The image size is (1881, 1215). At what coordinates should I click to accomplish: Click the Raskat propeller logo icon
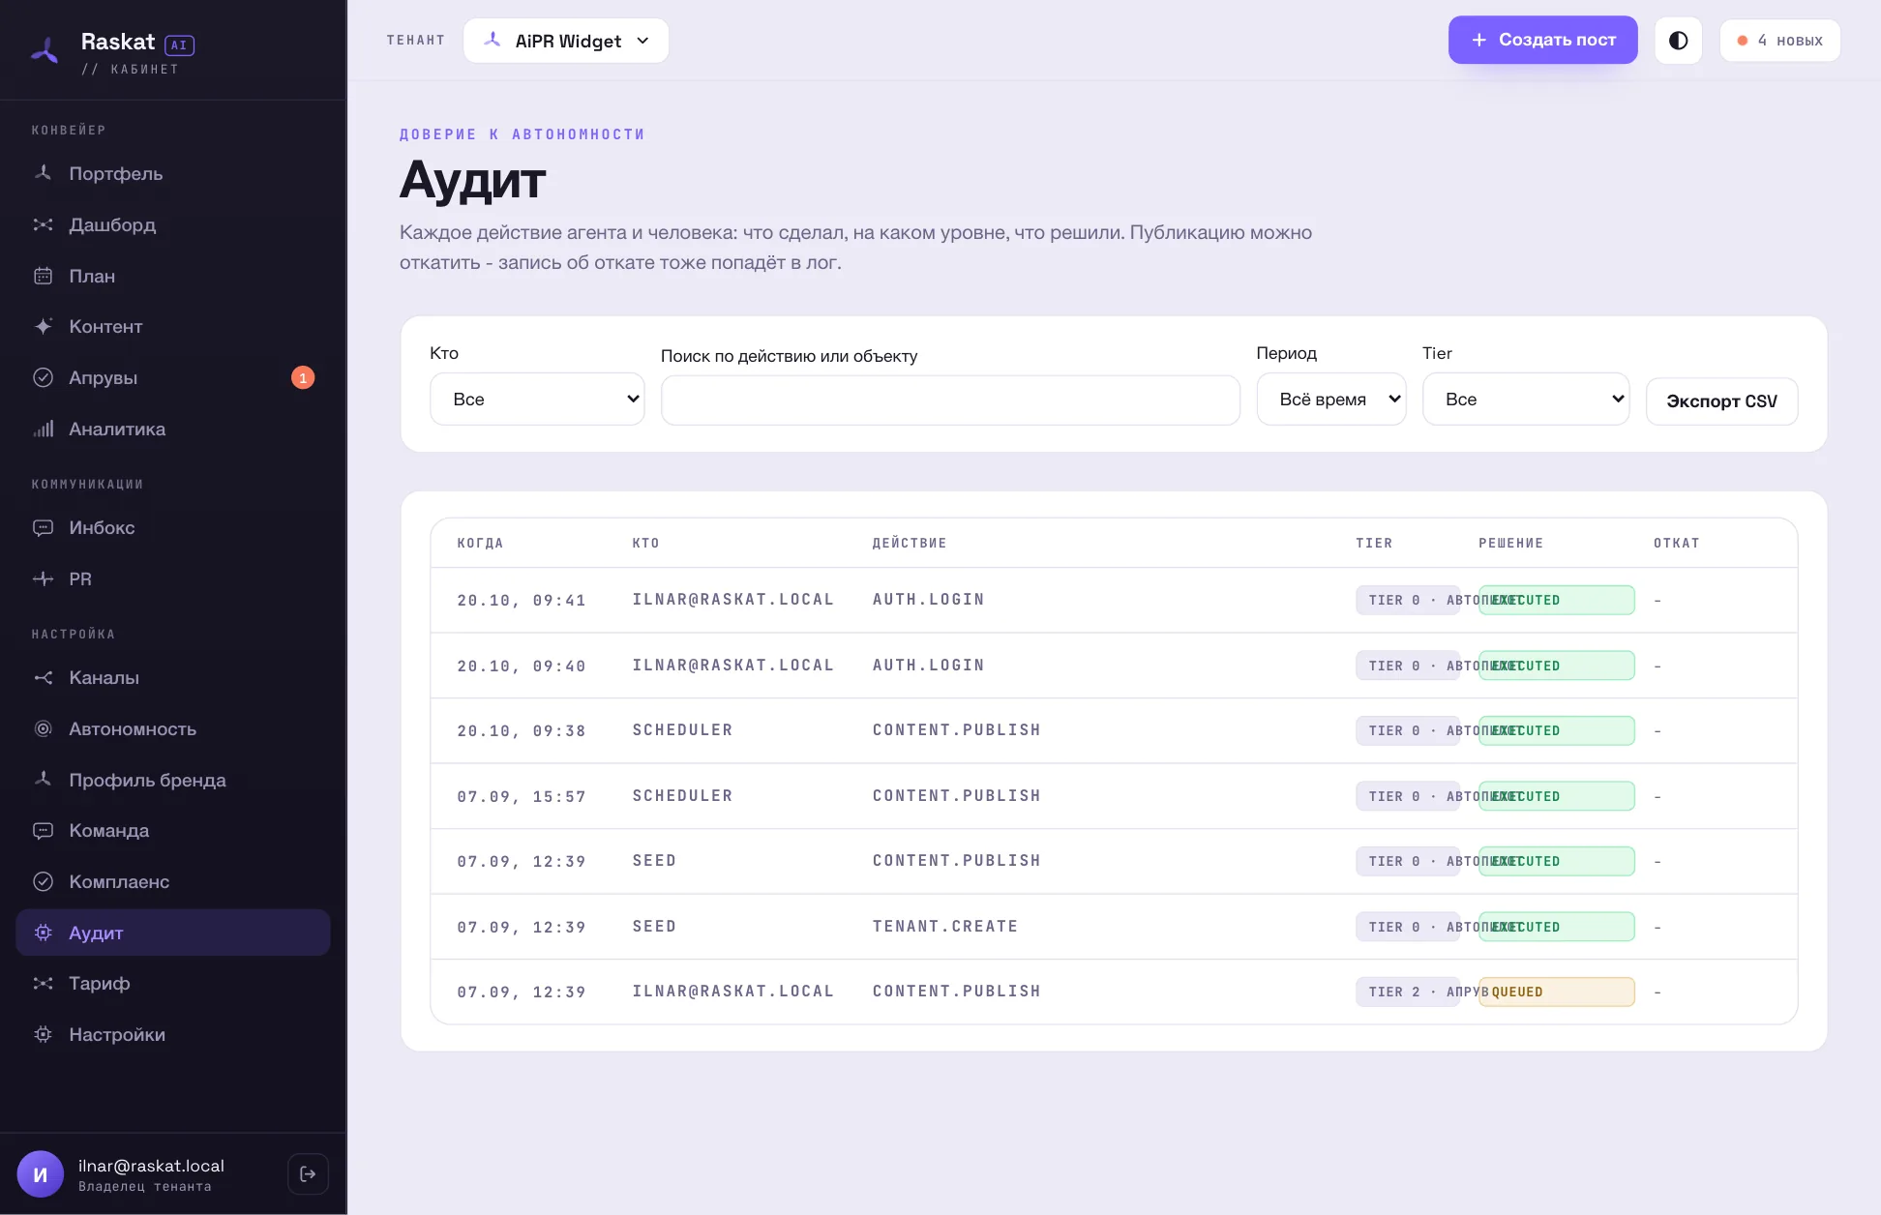[45, 50]
